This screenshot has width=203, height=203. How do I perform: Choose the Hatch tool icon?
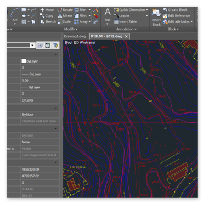click(24, 22)
